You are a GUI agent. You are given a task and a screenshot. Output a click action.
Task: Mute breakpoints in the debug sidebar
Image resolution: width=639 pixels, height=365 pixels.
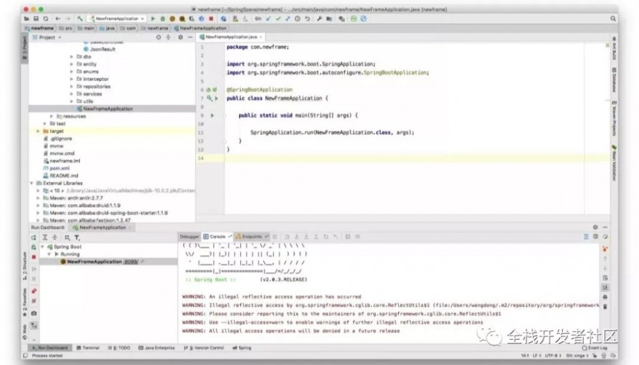pos(34,301)
